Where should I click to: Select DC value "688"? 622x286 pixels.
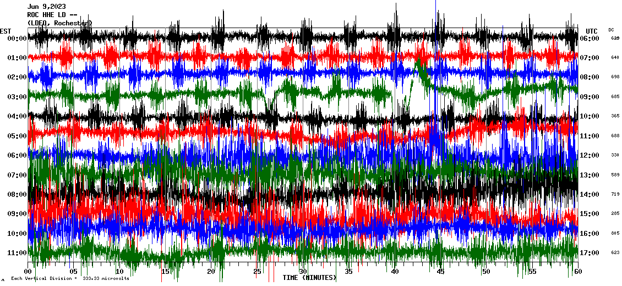[615, 136]
